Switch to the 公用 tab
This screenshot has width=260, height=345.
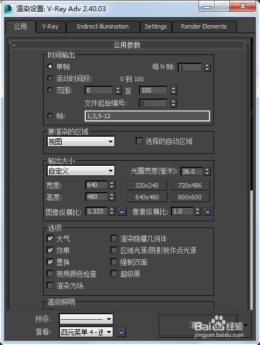point(21,27)
